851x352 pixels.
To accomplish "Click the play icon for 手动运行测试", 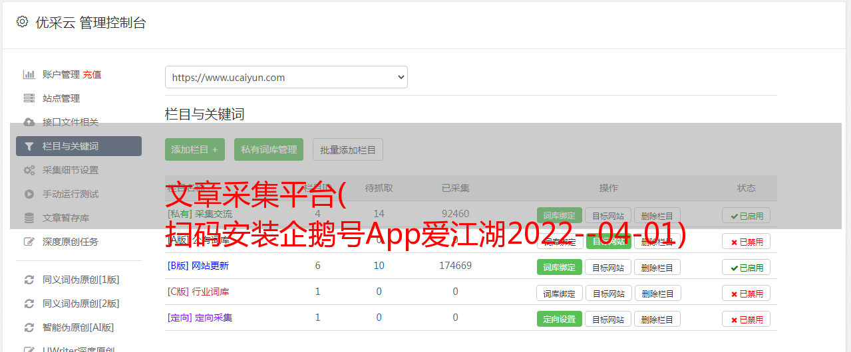I will (x=29, y=194).
